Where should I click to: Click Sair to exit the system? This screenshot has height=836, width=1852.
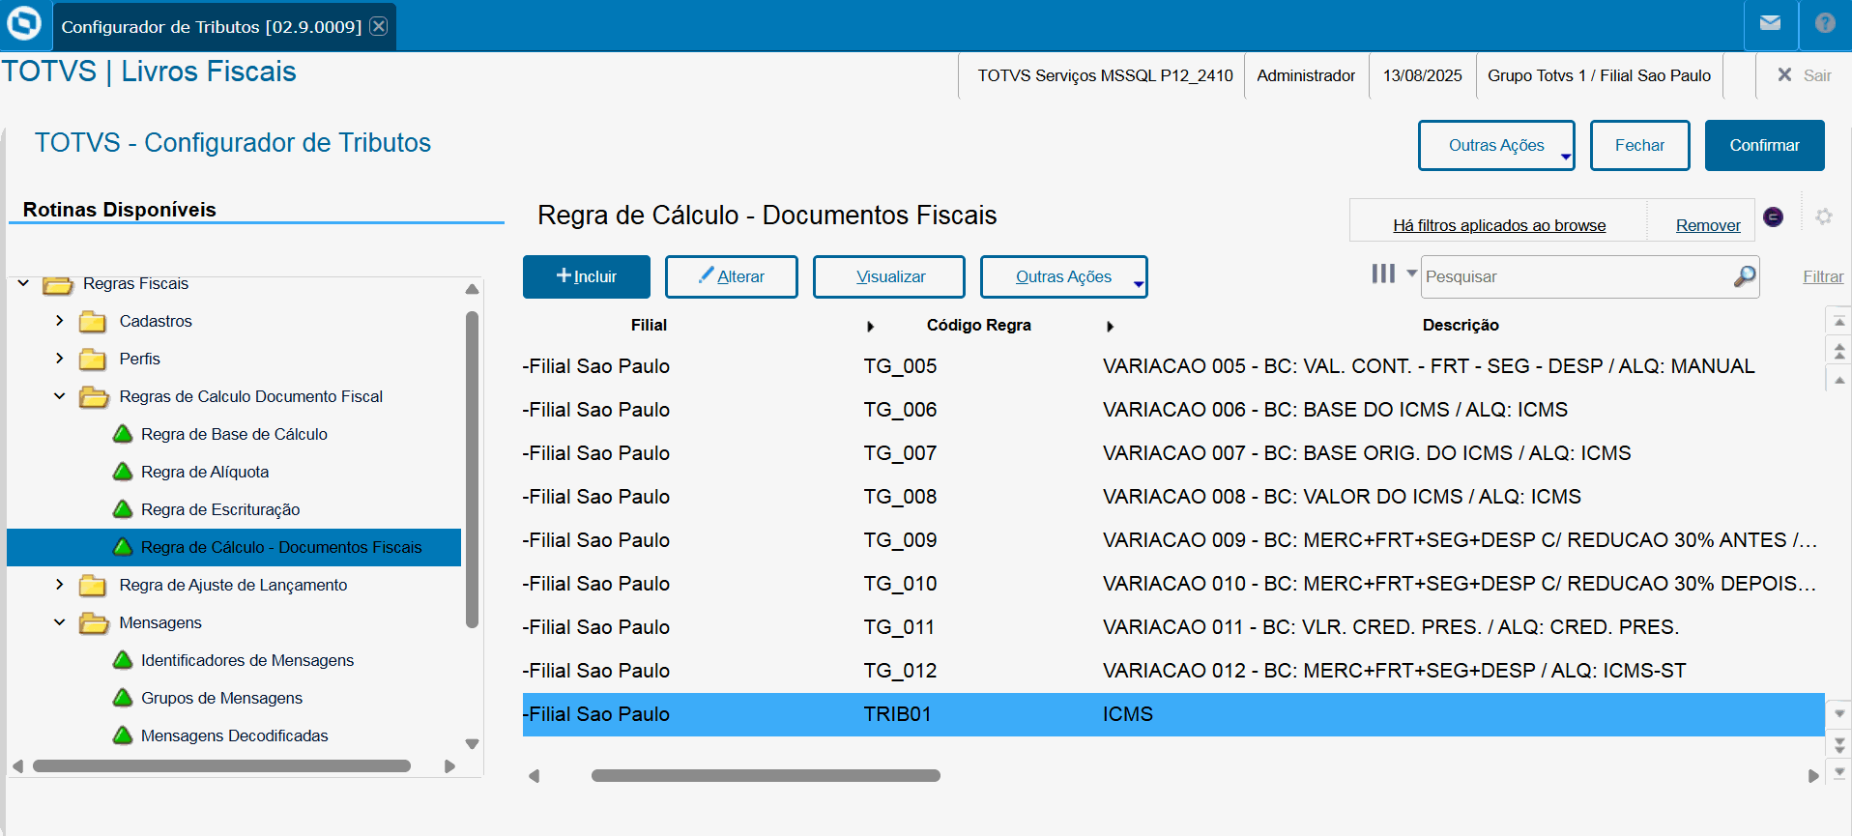coord(1804,75)
